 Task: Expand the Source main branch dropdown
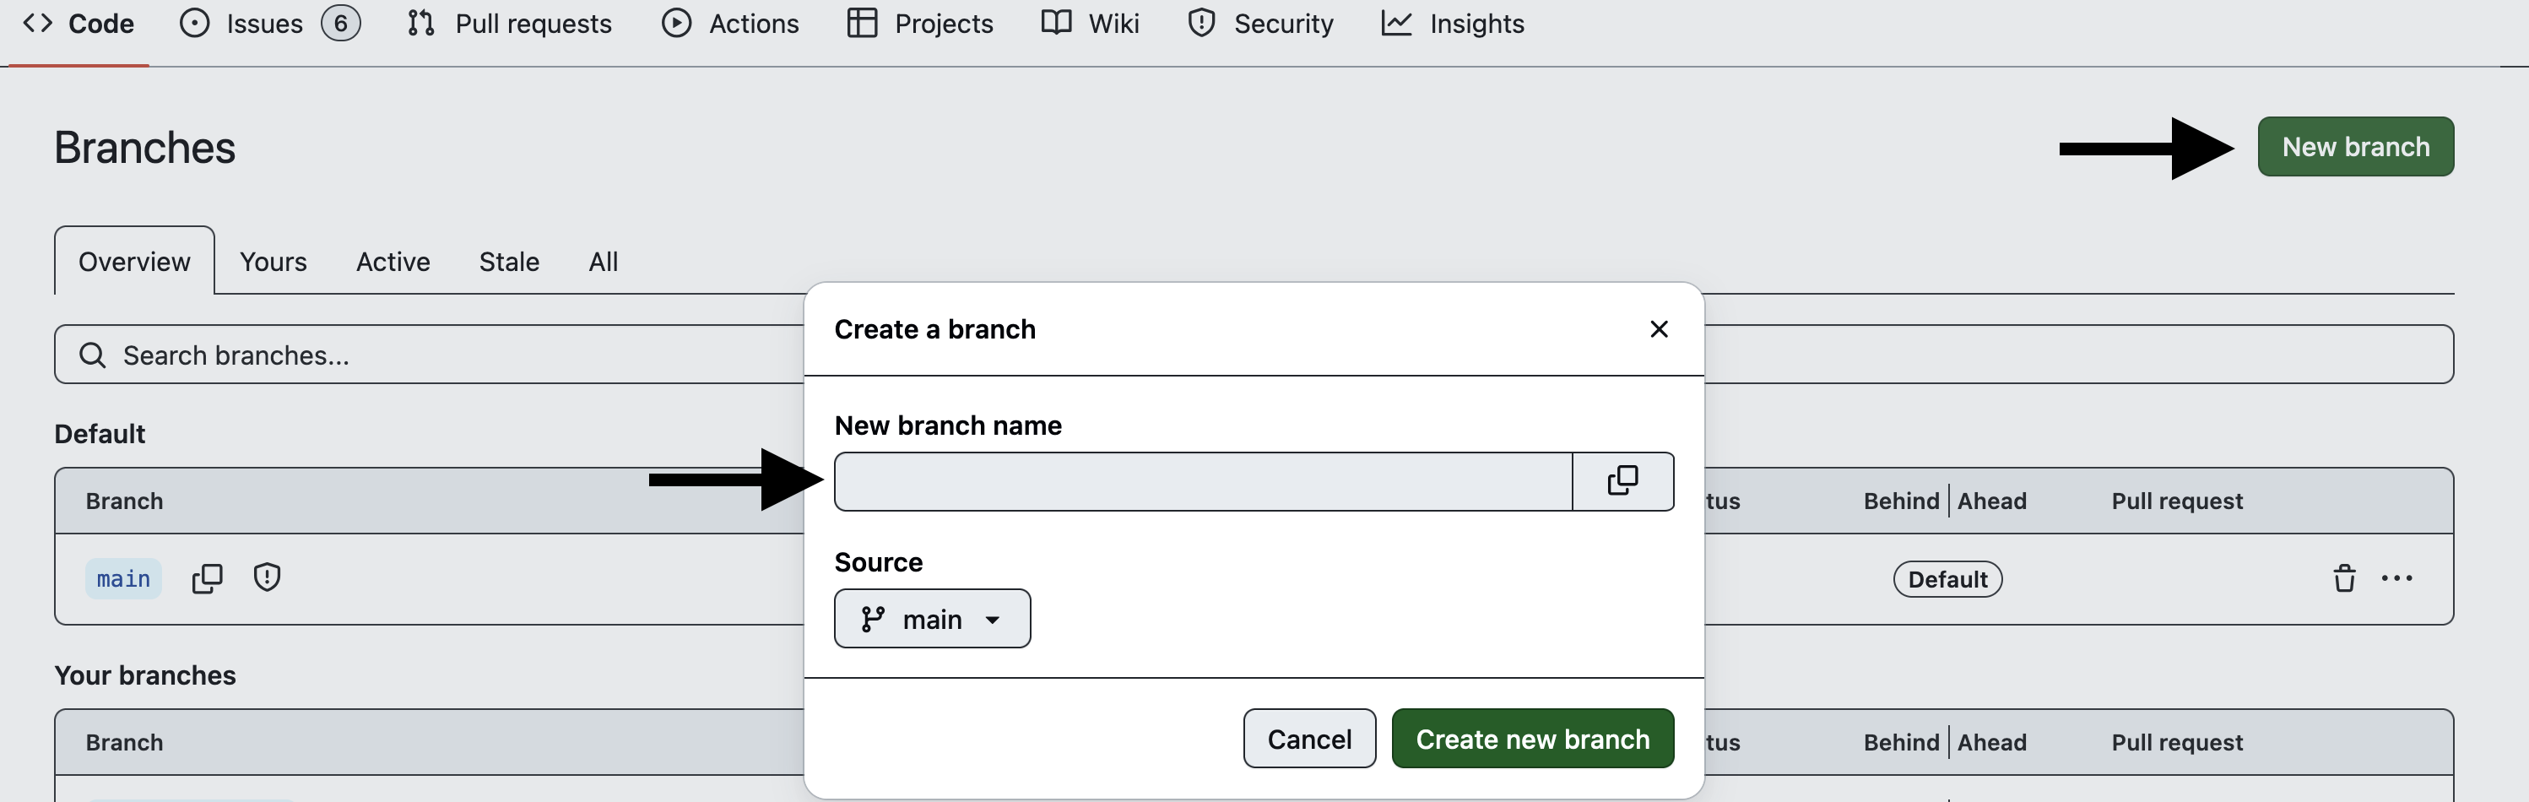[931, 619]
